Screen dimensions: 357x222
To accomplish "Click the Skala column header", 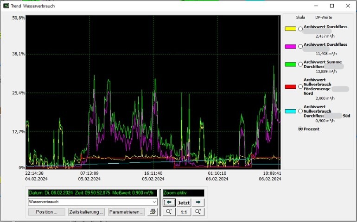I will (x=300, y=17).
